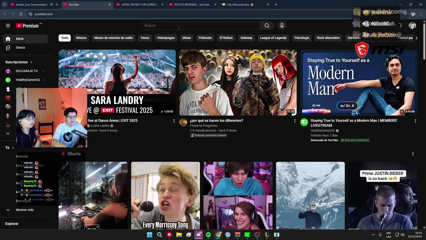426x240 pixels.
Task: Switch to ESTO ES INCREIBLE browser tab
Action: [x=192, y=5]
